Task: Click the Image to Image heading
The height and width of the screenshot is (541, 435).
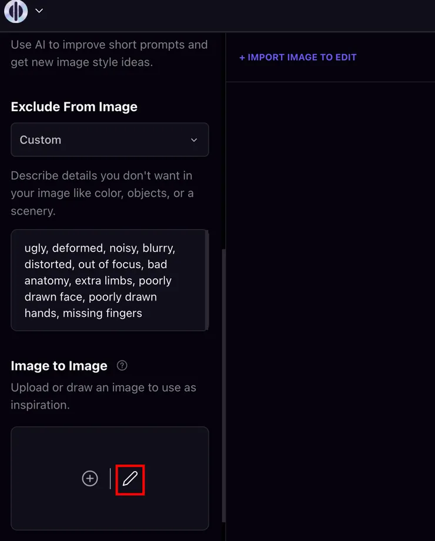Action: pos(59,366)
